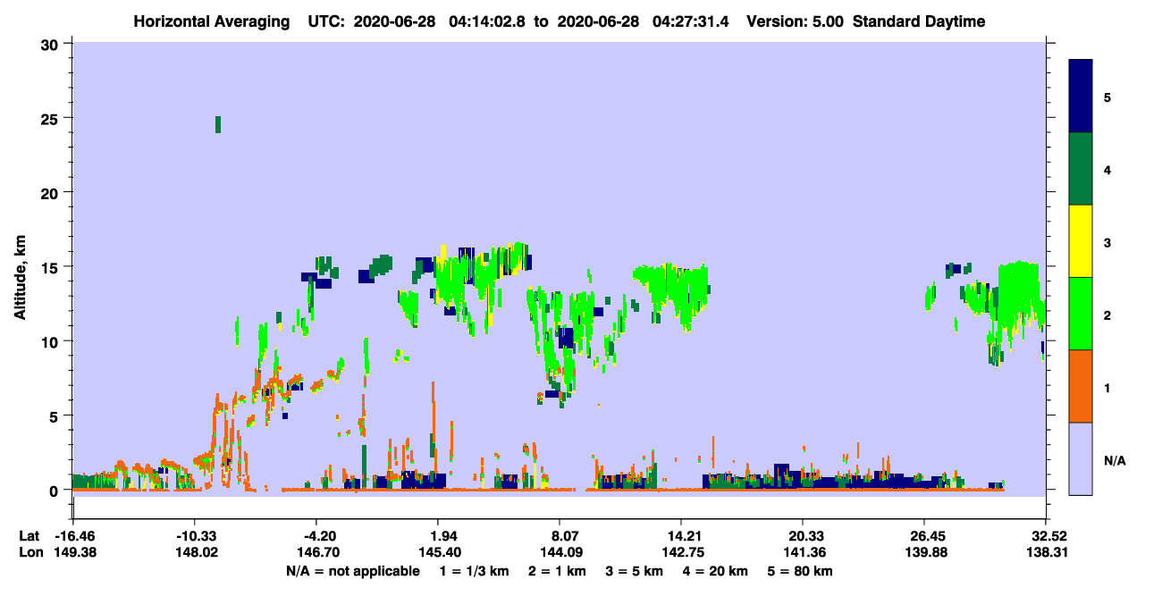This screenshot has width=1162, height=596.
Task: Click the '2 = 1 km' legend entry
Action: [558, 571]
